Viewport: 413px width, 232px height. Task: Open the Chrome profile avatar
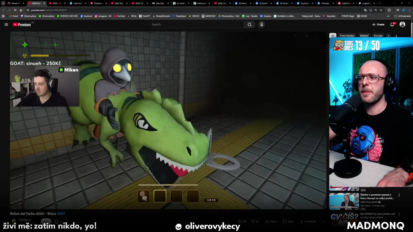click(x=403, y=10)
